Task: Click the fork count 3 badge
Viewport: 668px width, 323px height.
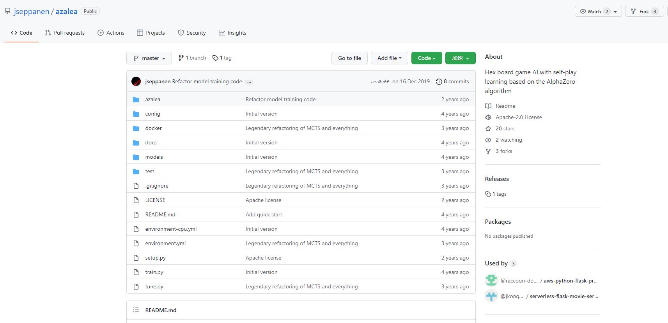Action: [x=655, y=11]
